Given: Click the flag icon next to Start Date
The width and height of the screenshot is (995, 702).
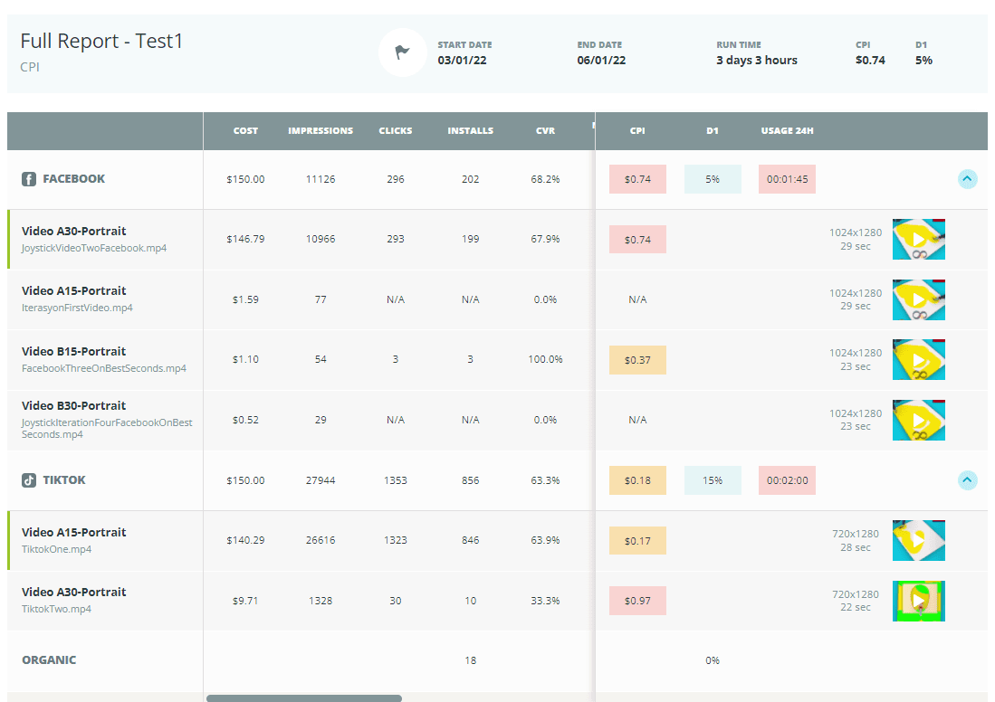Looking at the screenshot, I should pyautogui.click(x=402, y=52).
